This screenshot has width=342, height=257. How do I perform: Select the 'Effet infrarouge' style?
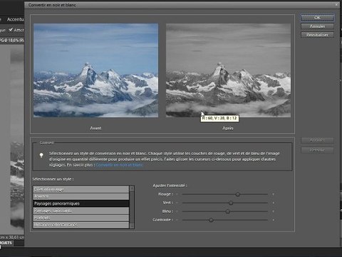pyautogui.click(x=81, y=189)
